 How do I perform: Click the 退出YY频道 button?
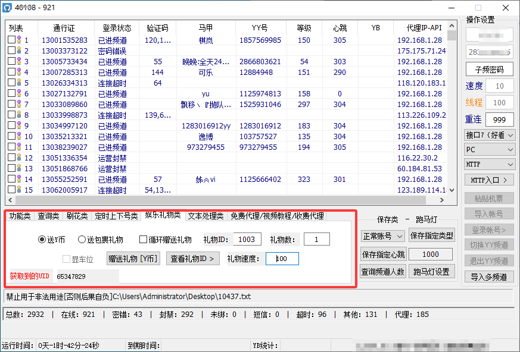(x=489, y=261)
